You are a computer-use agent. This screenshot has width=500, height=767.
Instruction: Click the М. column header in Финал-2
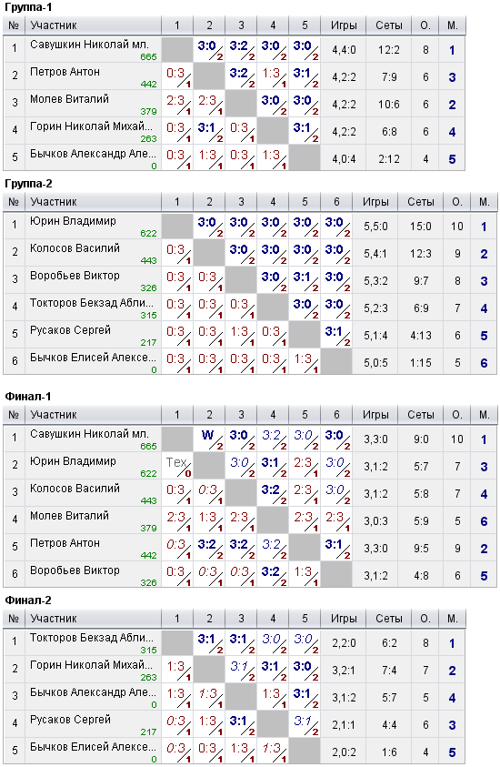tap(452, 619)
